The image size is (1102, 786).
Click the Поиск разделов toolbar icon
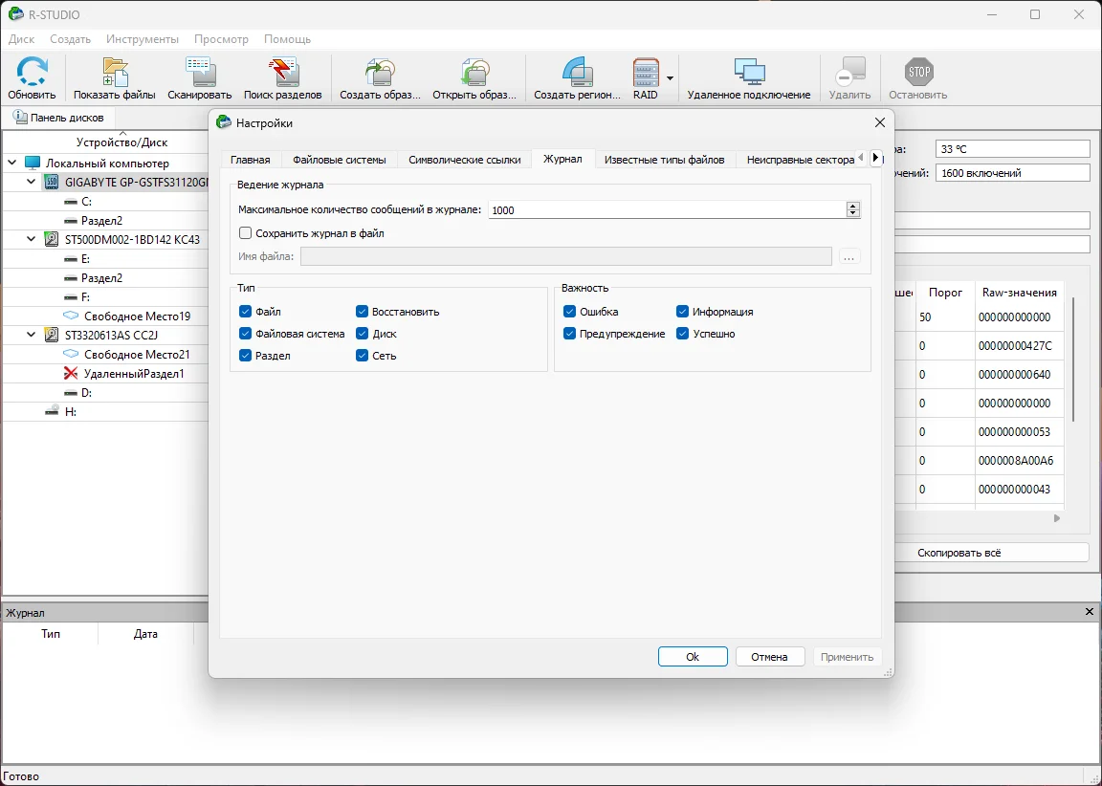(282, 74)
